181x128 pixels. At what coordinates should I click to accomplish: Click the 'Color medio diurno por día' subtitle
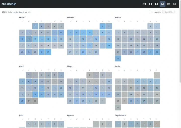pos(19,12)
